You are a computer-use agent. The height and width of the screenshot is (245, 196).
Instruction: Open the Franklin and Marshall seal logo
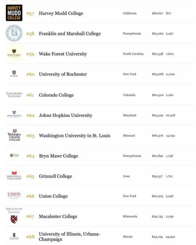14,33
